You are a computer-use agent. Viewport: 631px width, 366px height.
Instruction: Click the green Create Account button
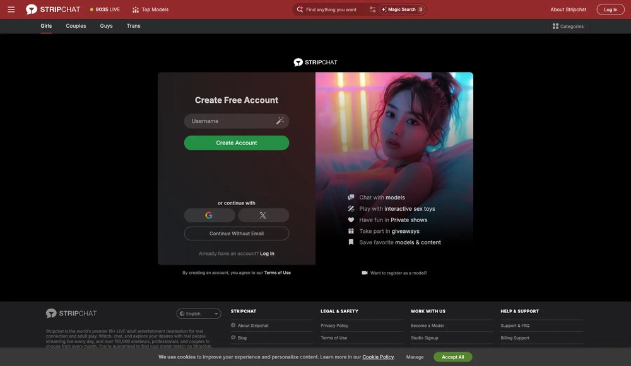[236, 143]
